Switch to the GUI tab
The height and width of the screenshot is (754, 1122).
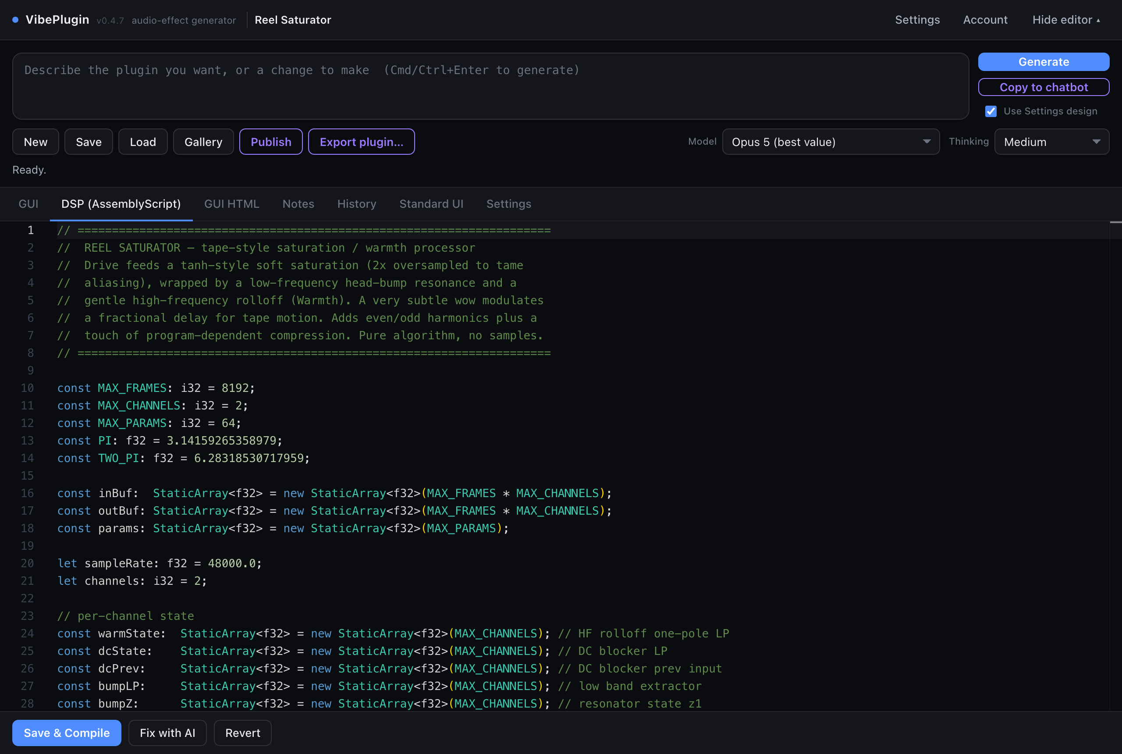tap(28, 204)
